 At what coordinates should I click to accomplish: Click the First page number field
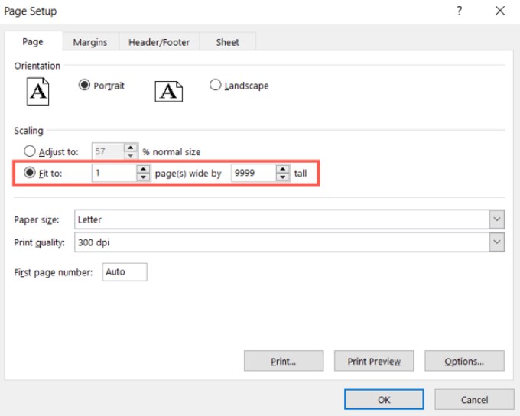click(x=125, y=272)
